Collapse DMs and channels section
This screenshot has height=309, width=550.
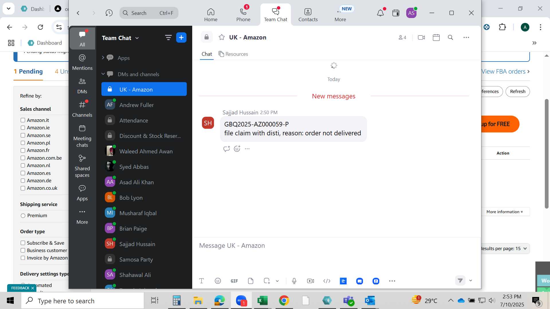coord(103,74)
